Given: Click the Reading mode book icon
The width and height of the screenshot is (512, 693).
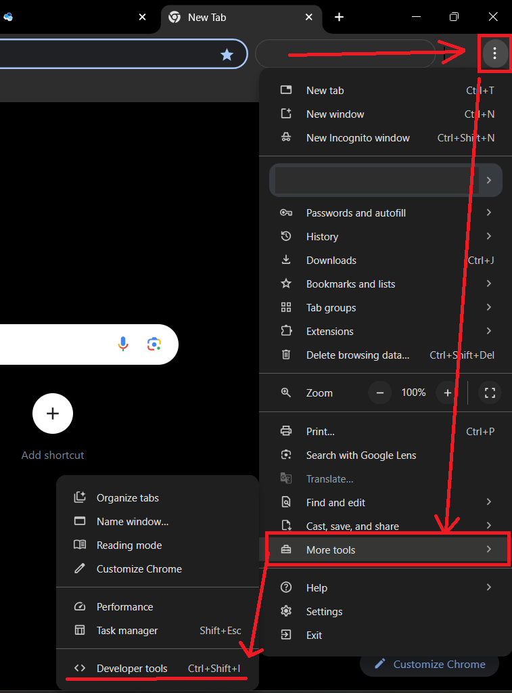Looking at the screenshot, I should 80,545.
